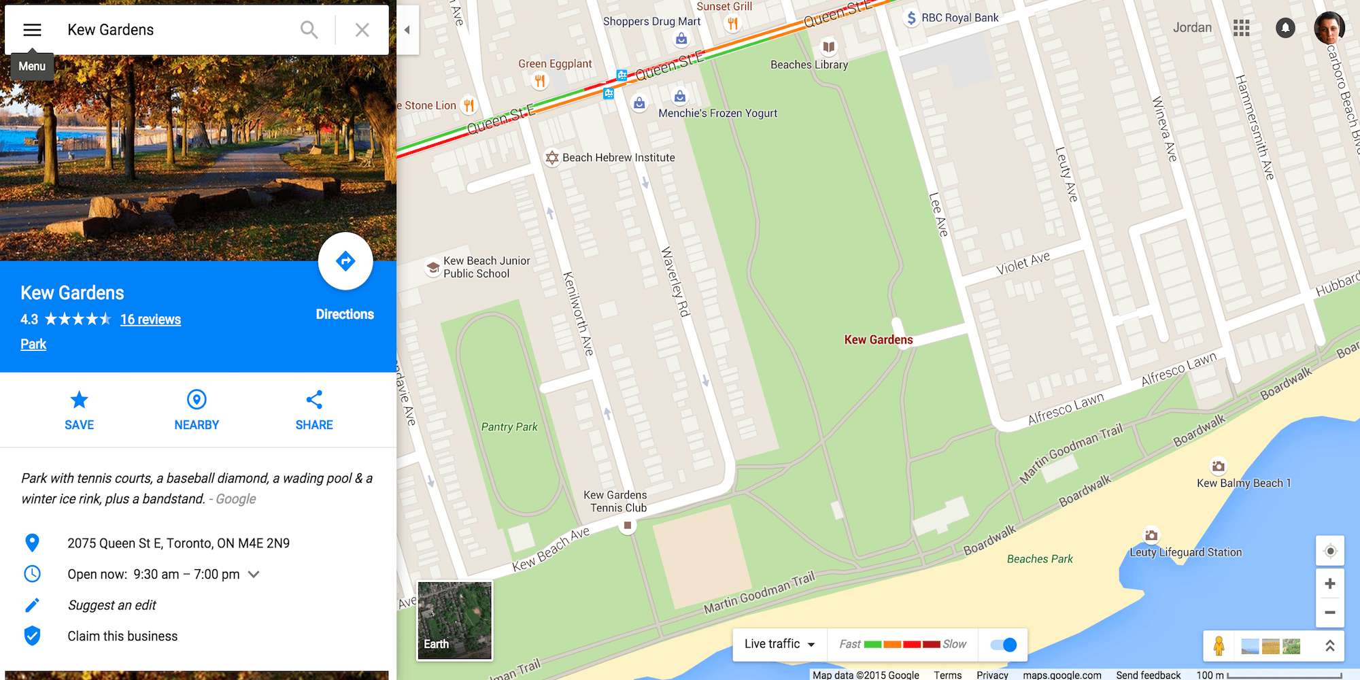
Task: Zoom out of the map
Action: click(x=1330, y=613)
